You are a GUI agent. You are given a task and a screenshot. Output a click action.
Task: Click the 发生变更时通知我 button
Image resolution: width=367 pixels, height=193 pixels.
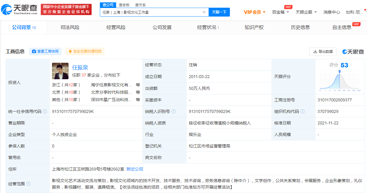[85, 51]
